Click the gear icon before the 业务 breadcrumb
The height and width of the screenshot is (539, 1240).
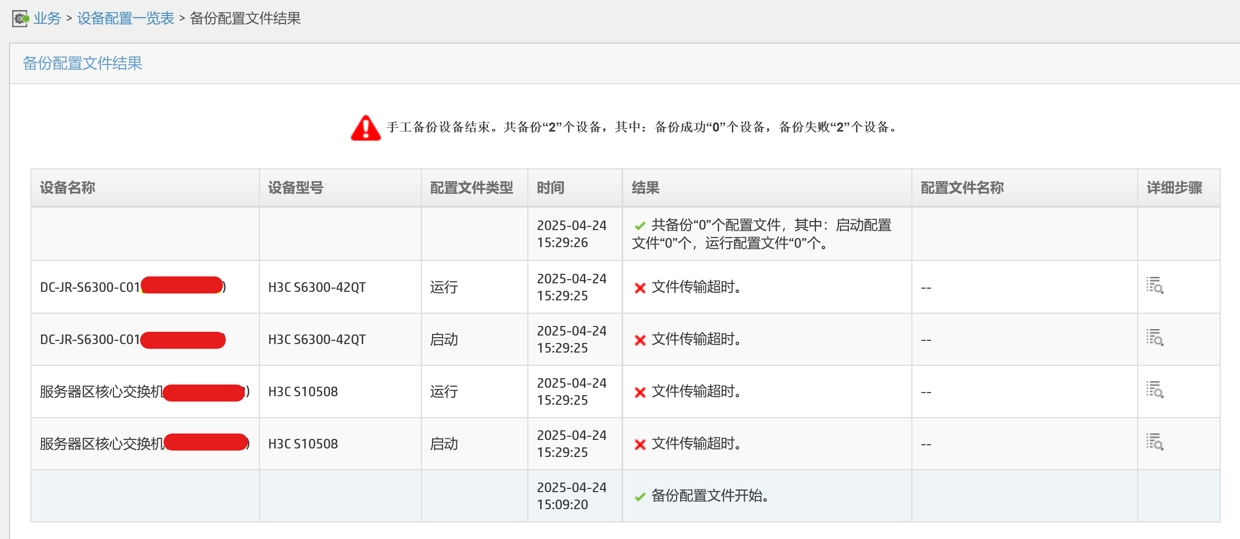[x=20, y=19]
